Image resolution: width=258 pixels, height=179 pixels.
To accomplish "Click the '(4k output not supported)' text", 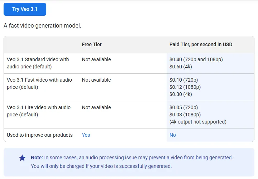I will tap(198, 122).
